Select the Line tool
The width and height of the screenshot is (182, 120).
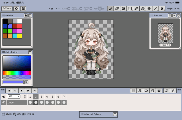coord(156,9)
